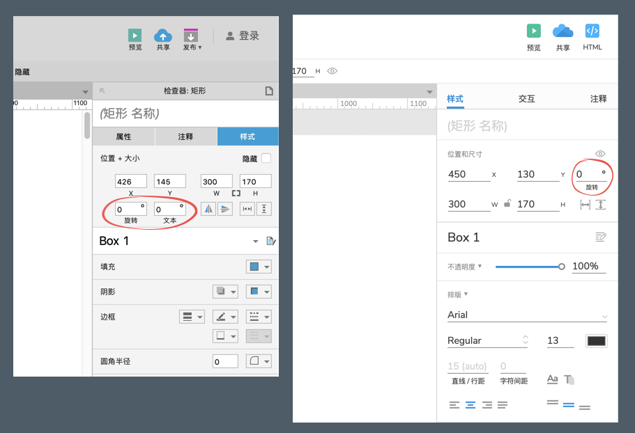Click the edit style icon beside right Box 1
Image resolution: width=635 pixels, height=433 pixels.
601,237
